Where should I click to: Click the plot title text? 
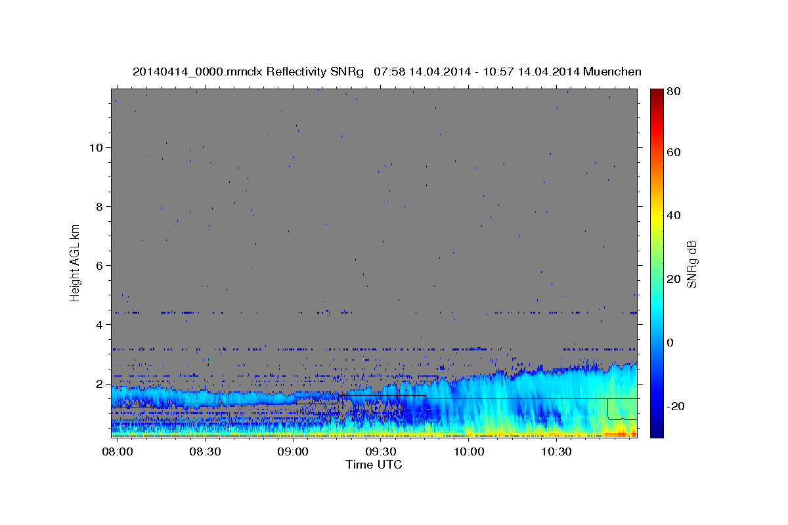click(387, 72)
